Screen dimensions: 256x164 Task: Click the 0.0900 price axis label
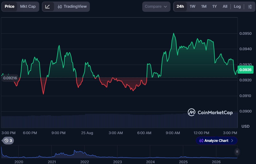pyautogui.click(x=245, y=111)
